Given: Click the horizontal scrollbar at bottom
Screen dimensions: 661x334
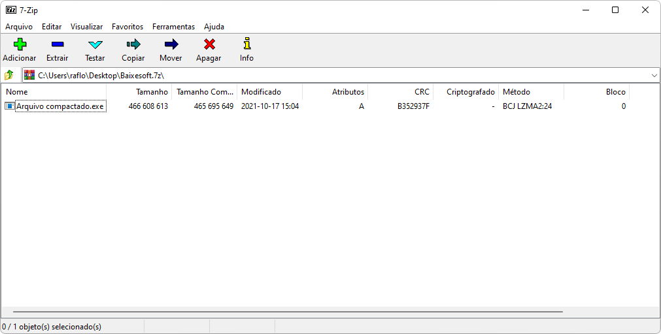Looking at the screenshot, I should click(288, 312).
